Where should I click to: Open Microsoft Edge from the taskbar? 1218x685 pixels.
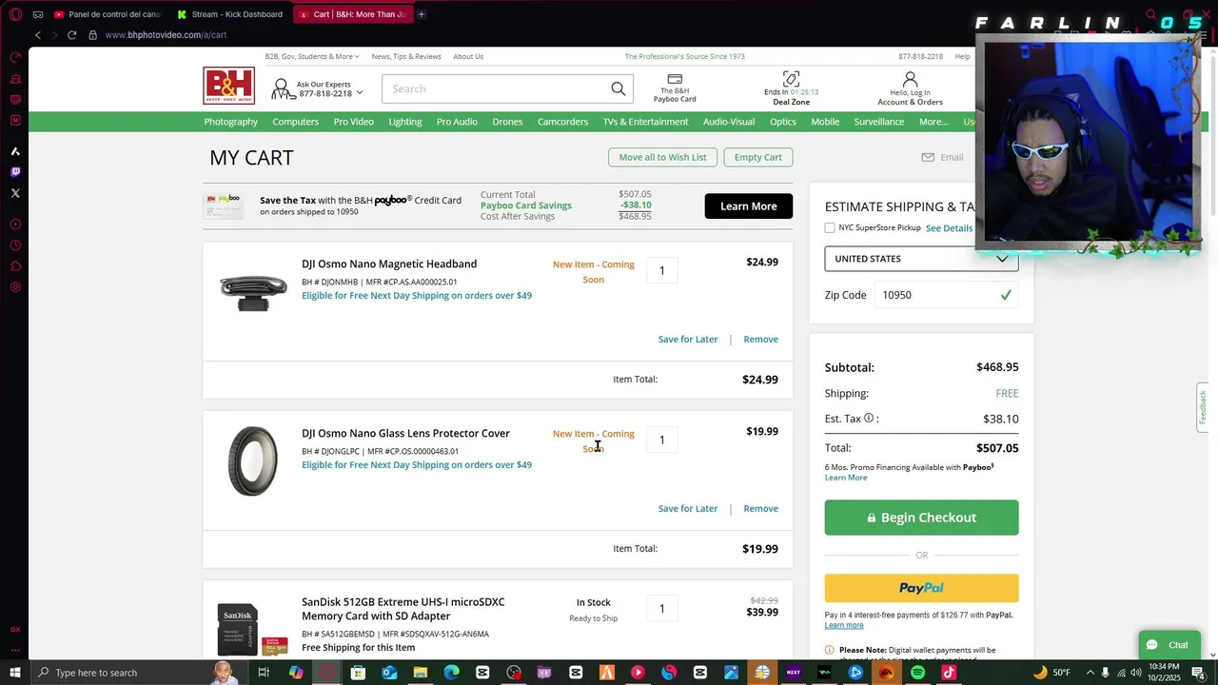coord(451,673)
